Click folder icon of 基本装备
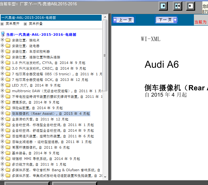208x185 pixels. (x=8, y=153)
